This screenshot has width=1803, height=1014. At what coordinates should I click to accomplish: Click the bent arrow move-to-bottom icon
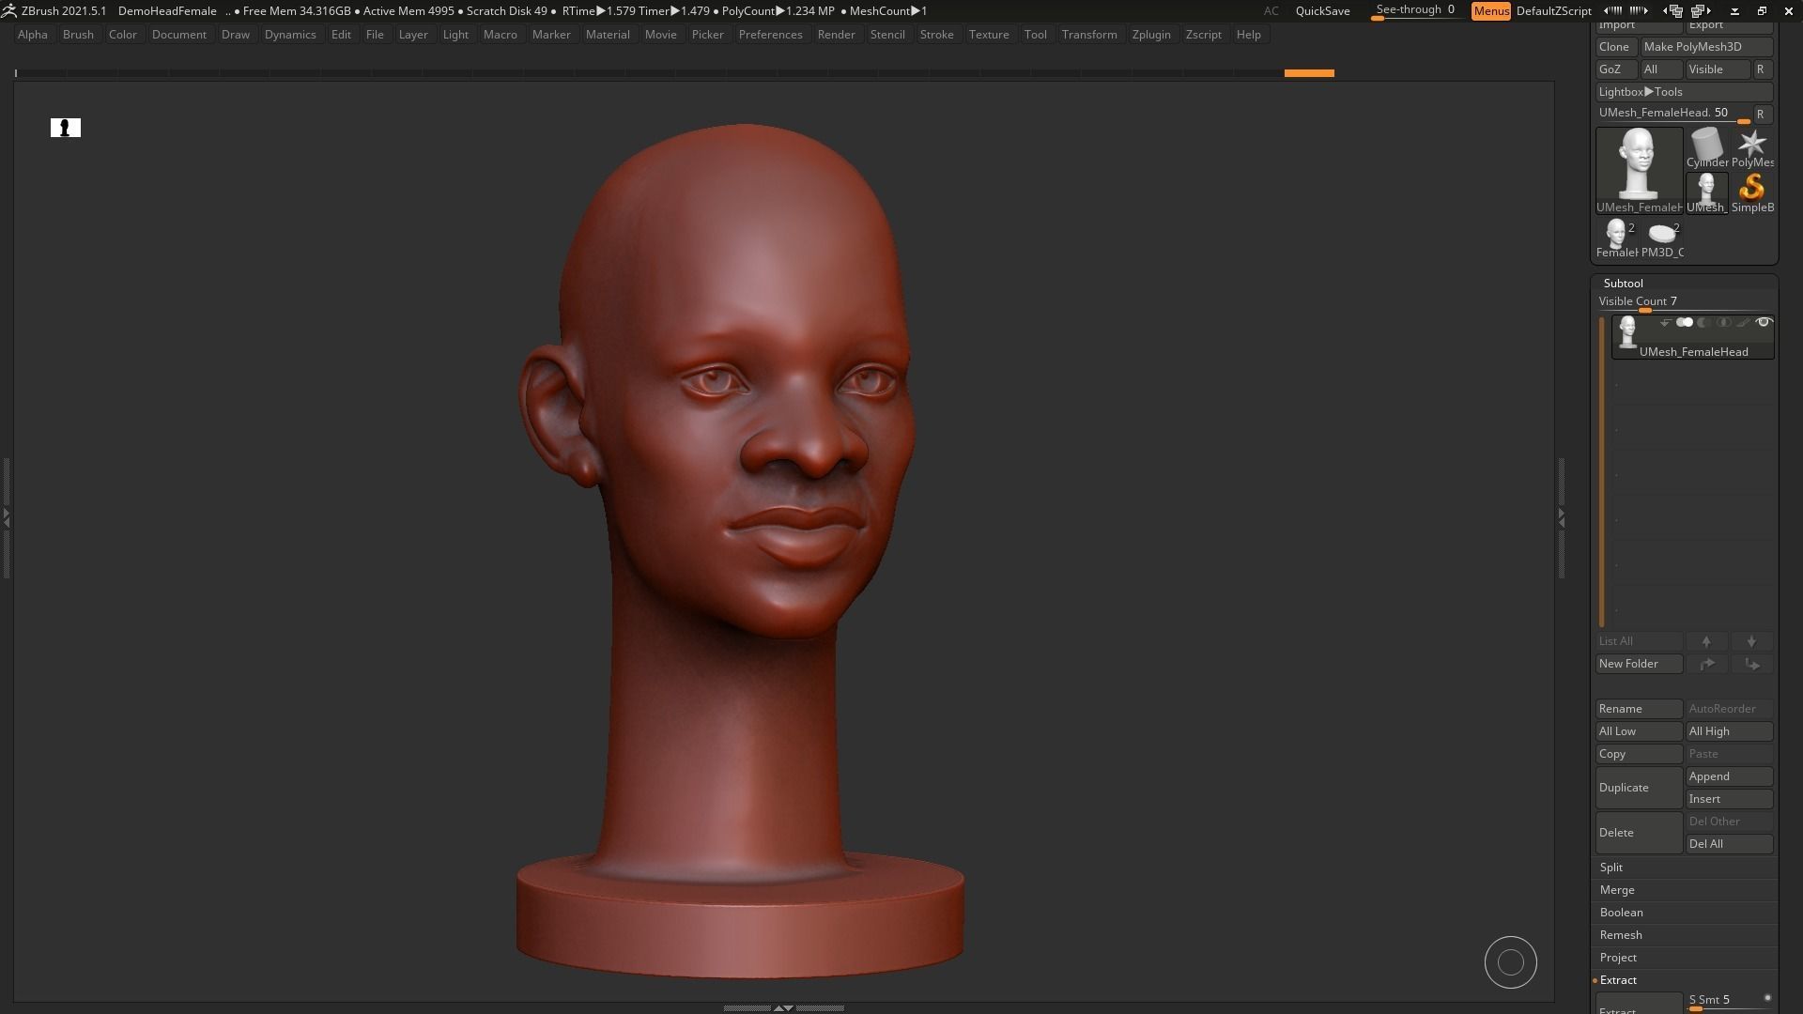[1751, 664]
